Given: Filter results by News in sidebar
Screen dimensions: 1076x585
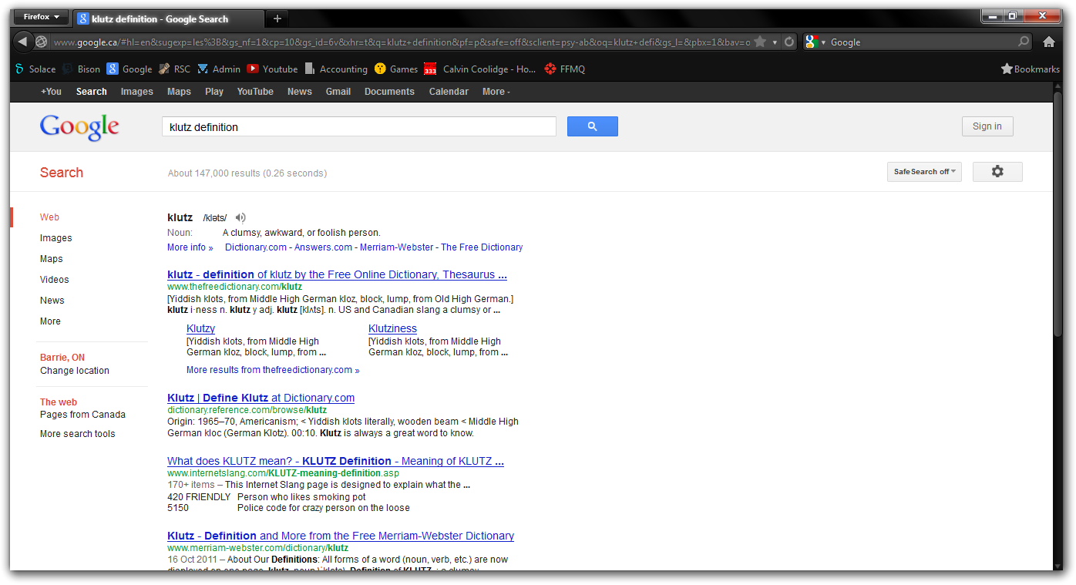Looking at the screenshot, I should tap(52, 301).
